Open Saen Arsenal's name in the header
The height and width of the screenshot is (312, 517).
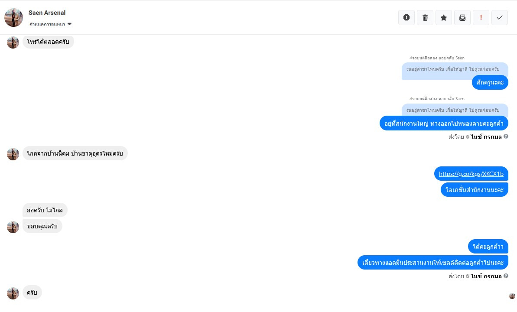47,13
